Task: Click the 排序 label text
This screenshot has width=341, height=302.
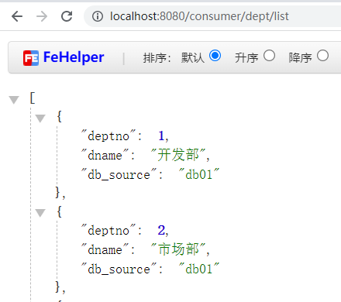Action: 157,57
